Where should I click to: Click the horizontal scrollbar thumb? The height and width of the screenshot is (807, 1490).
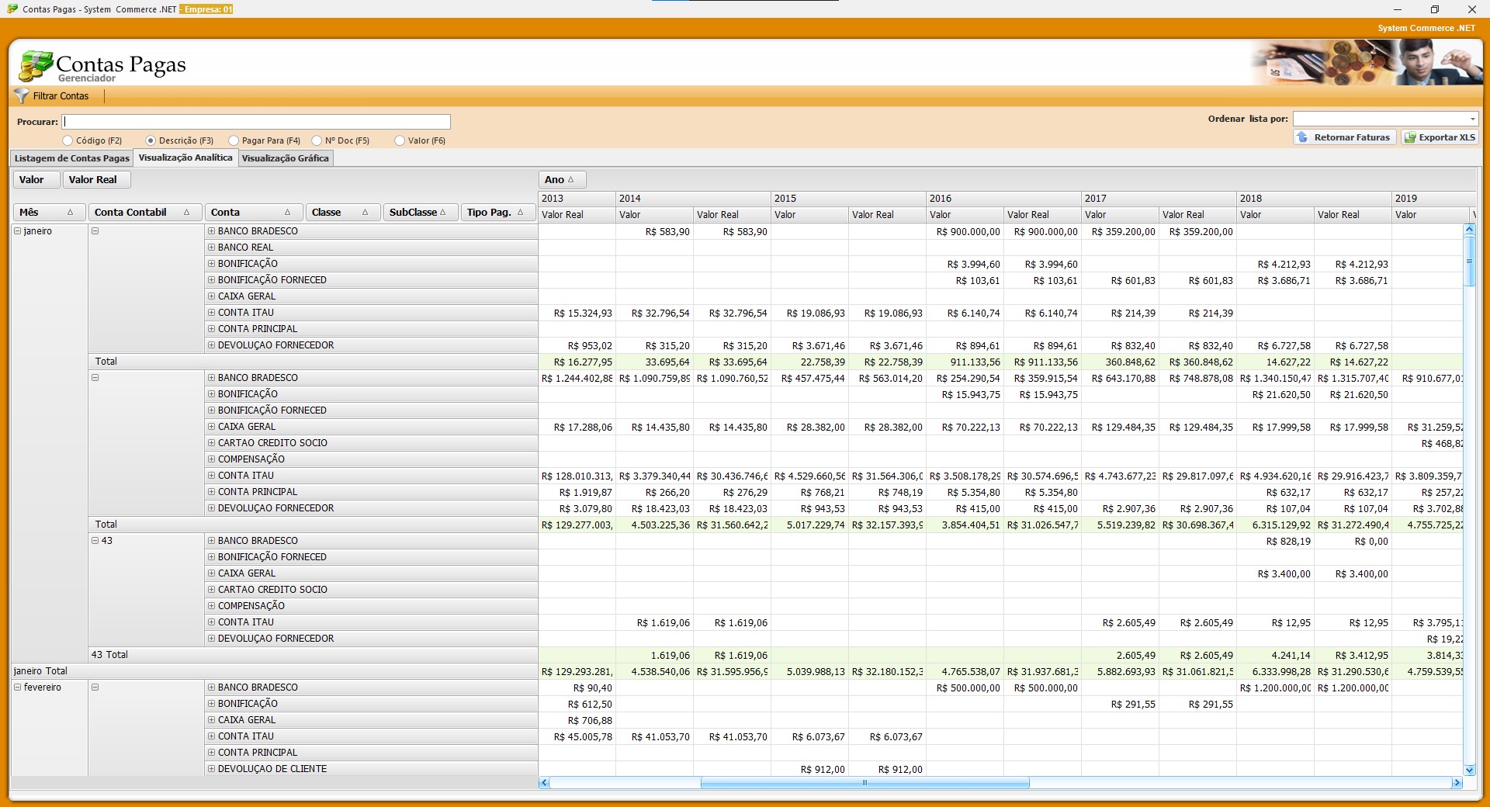[865, 783]
